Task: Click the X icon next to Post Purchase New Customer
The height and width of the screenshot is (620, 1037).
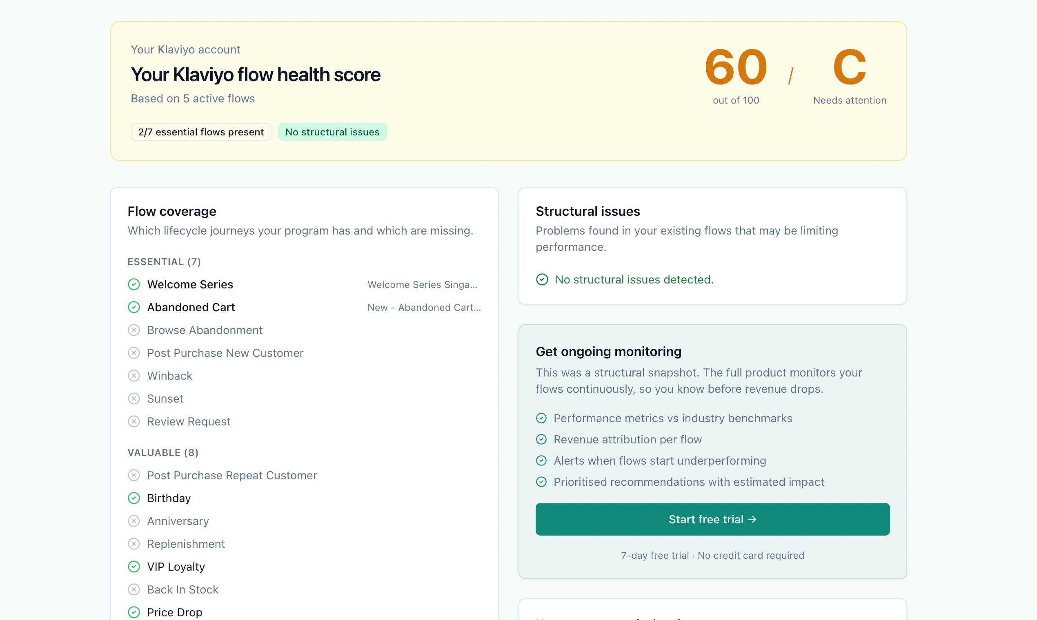Action: pyautogui.click(x=134, y=353)
